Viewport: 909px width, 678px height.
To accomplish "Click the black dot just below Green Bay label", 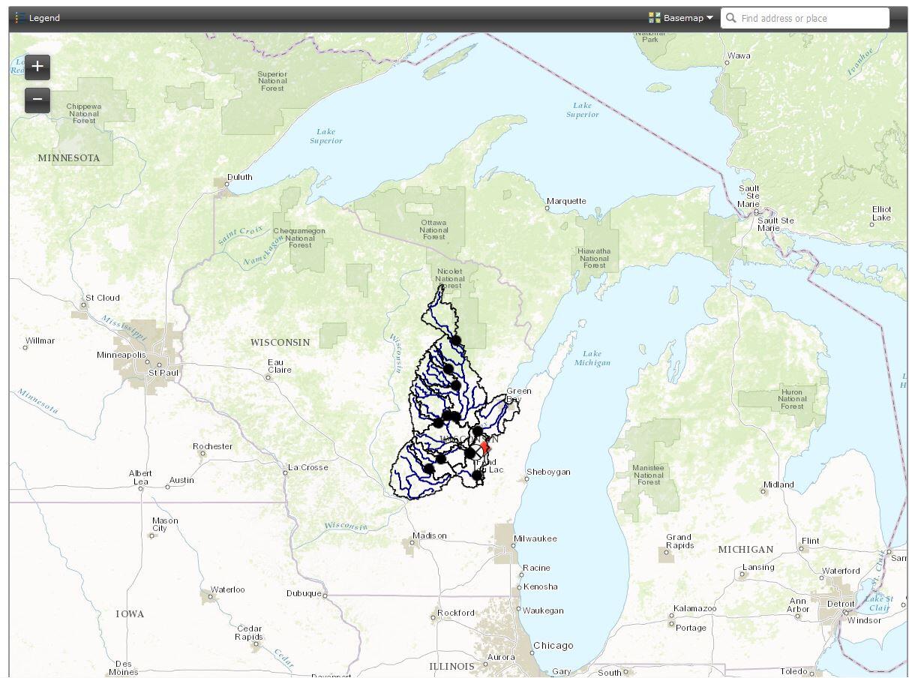I will (477, 431).
